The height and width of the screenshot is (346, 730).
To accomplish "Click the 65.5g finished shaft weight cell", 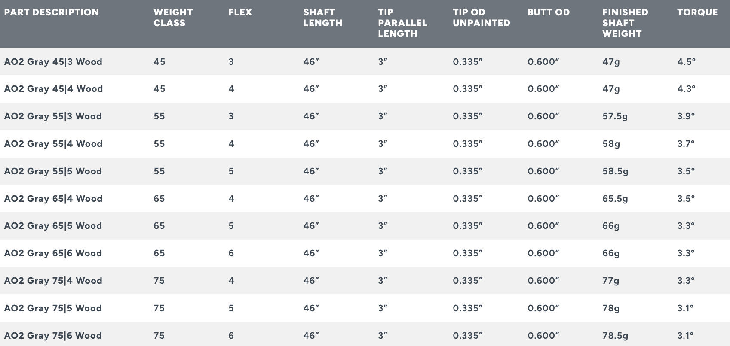I will click(615, 199).
